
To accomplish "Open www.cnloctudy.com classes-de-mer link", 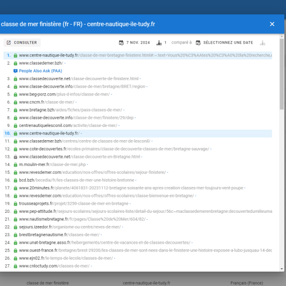I will pyautogui.click(x=54, y=266).
